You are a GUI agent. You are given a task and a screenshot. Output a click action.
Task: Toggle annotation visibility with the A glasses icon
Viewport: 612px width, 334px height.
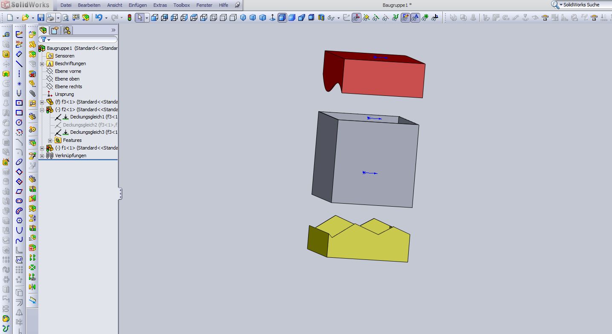point(415,17)
